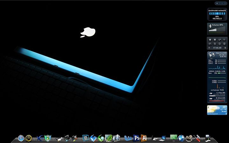Open the Seoul weather gadget
Image resolution: width=229 pixels, height=143 pixels.
tap(217, 110)
